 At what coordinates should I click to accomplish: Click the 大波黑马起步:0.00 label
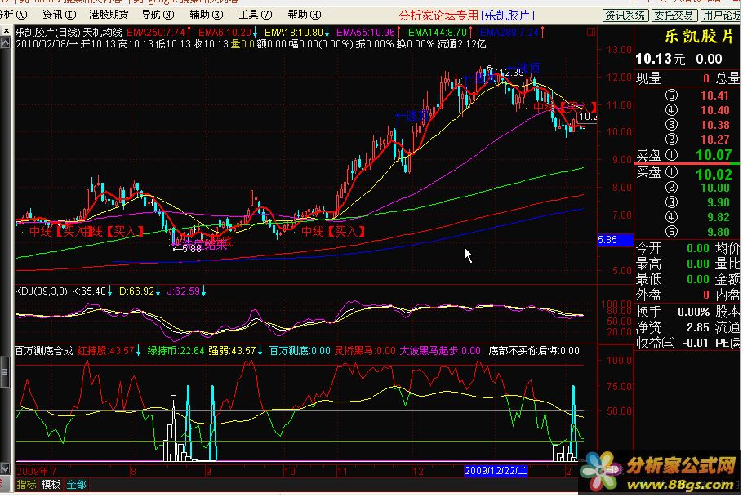coord(440,351)
